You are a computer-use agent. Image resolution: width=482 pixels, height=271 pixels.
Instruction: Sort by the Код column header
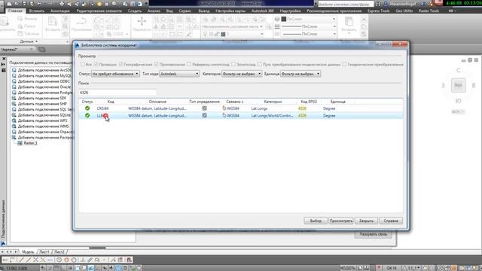111,102
